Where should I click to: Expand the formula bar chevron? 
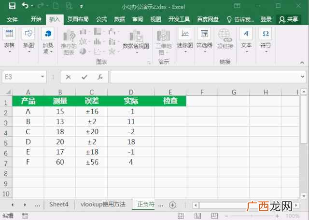pos(303,77)
